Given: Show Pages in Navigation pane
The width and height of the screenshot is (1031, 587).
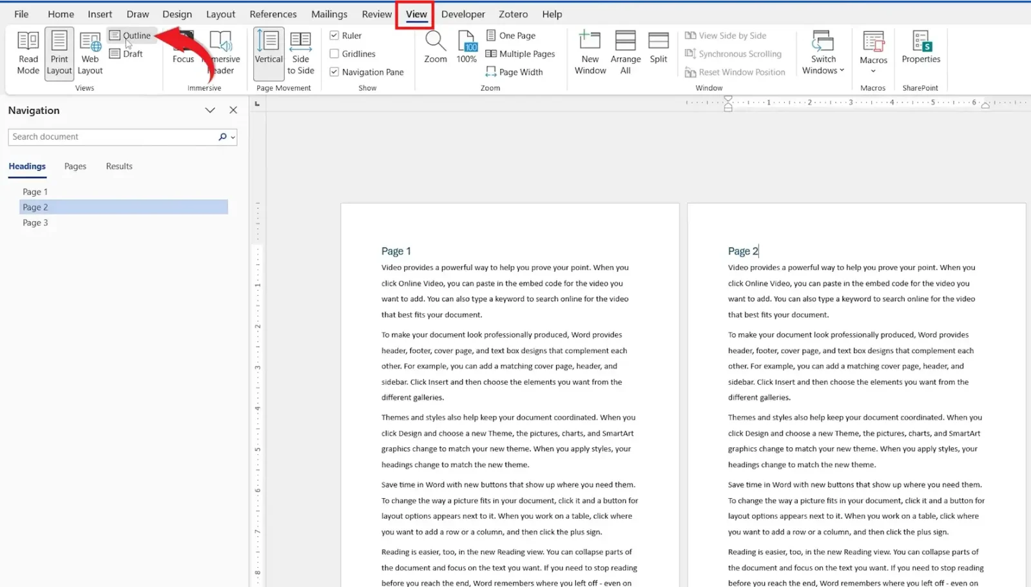Looking at the screenshot, I should (x=75, y=166).
